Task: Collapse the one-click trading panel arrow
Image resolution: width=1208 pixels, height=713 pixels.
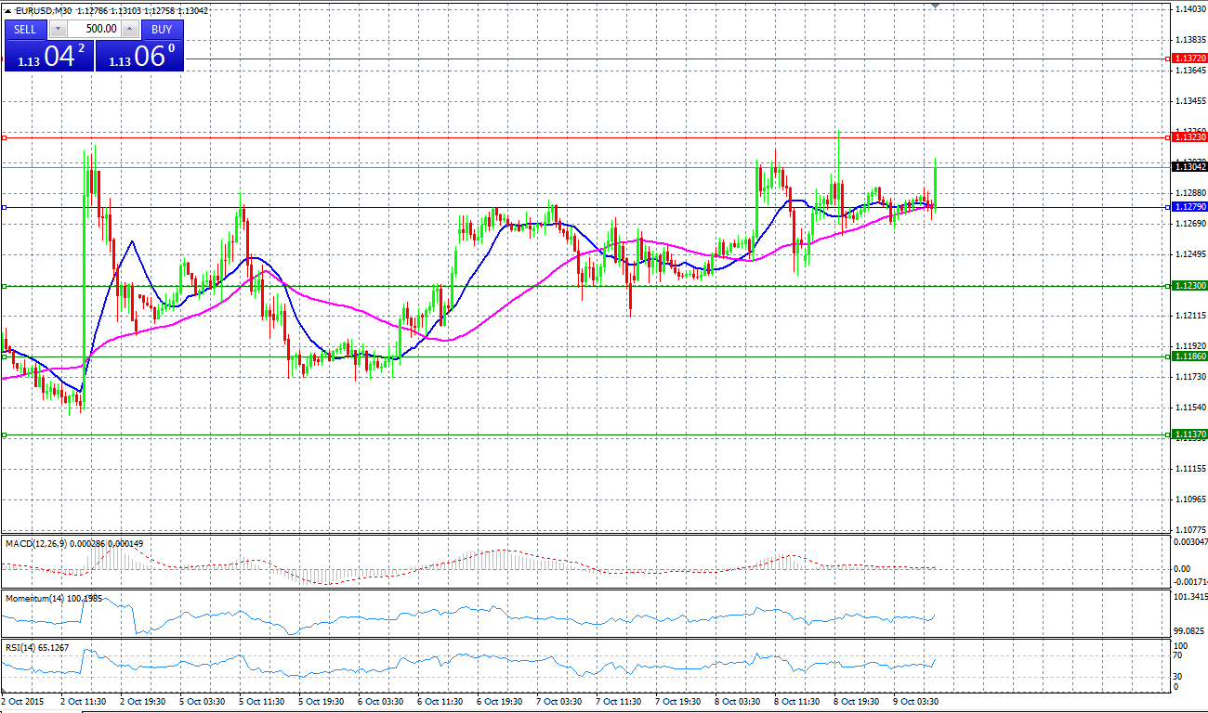Action: [x=7, y=11]
